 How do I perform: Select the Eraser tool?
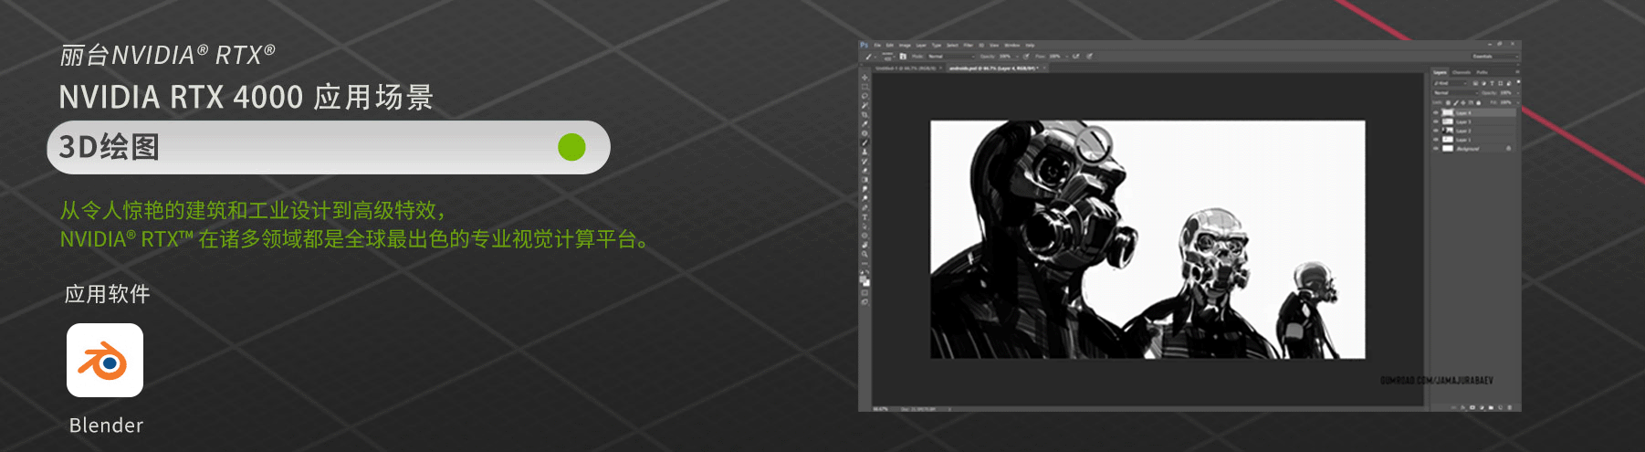click(864, 170)
